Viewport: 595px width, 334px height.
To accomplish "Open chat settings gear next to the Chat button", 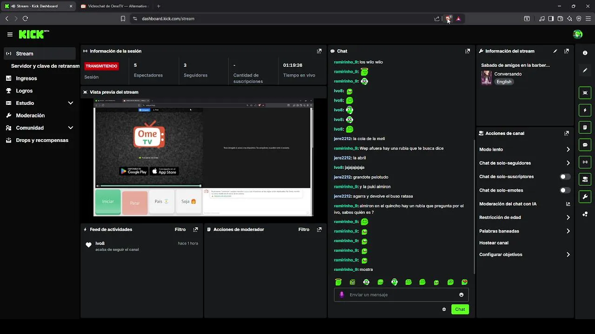I will click(444, 309).
